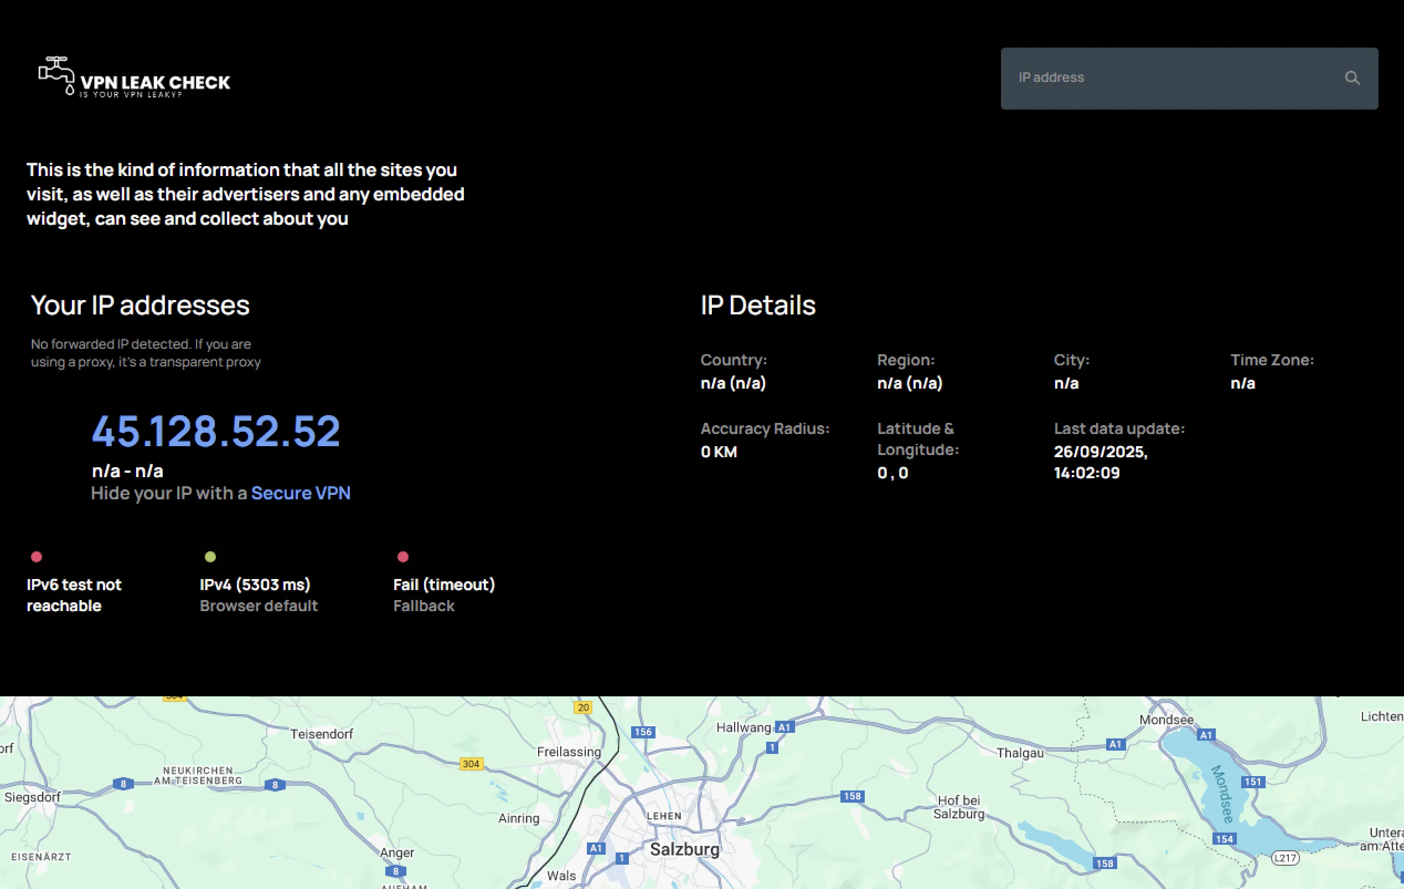The image size is (1404, 889).
Task: Click the A1 highway marker near Hallwang
Action: tap(784, 727)
